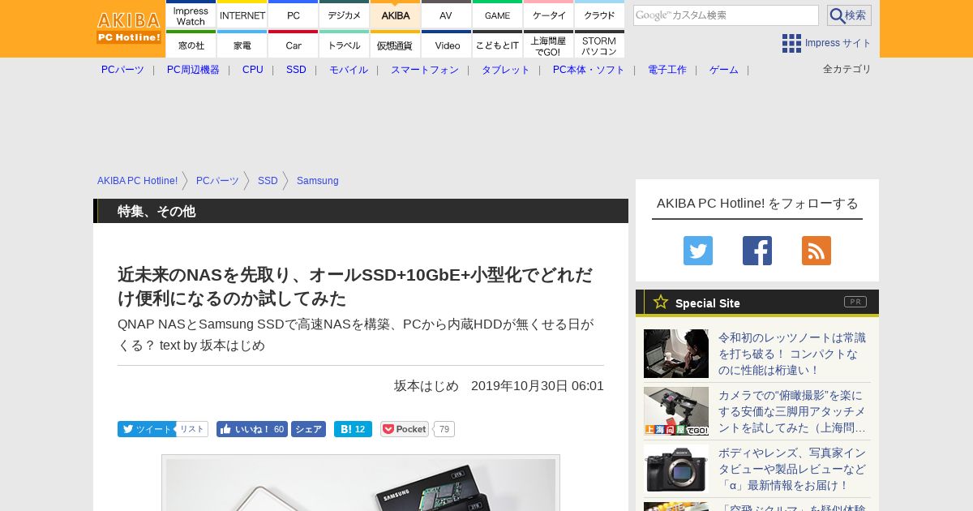973x511 pixels.
Task: Click the Impress サイト grid icon
Action: (x=791, y=43)
